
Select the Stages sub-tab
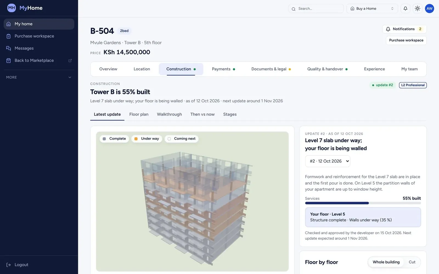[x=230, y=115]
